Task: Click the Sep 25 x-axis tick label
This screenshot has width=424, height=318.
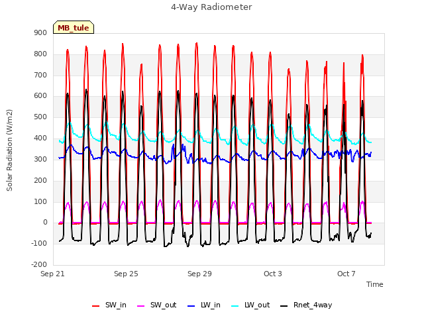Action: (x=126, y=274)
